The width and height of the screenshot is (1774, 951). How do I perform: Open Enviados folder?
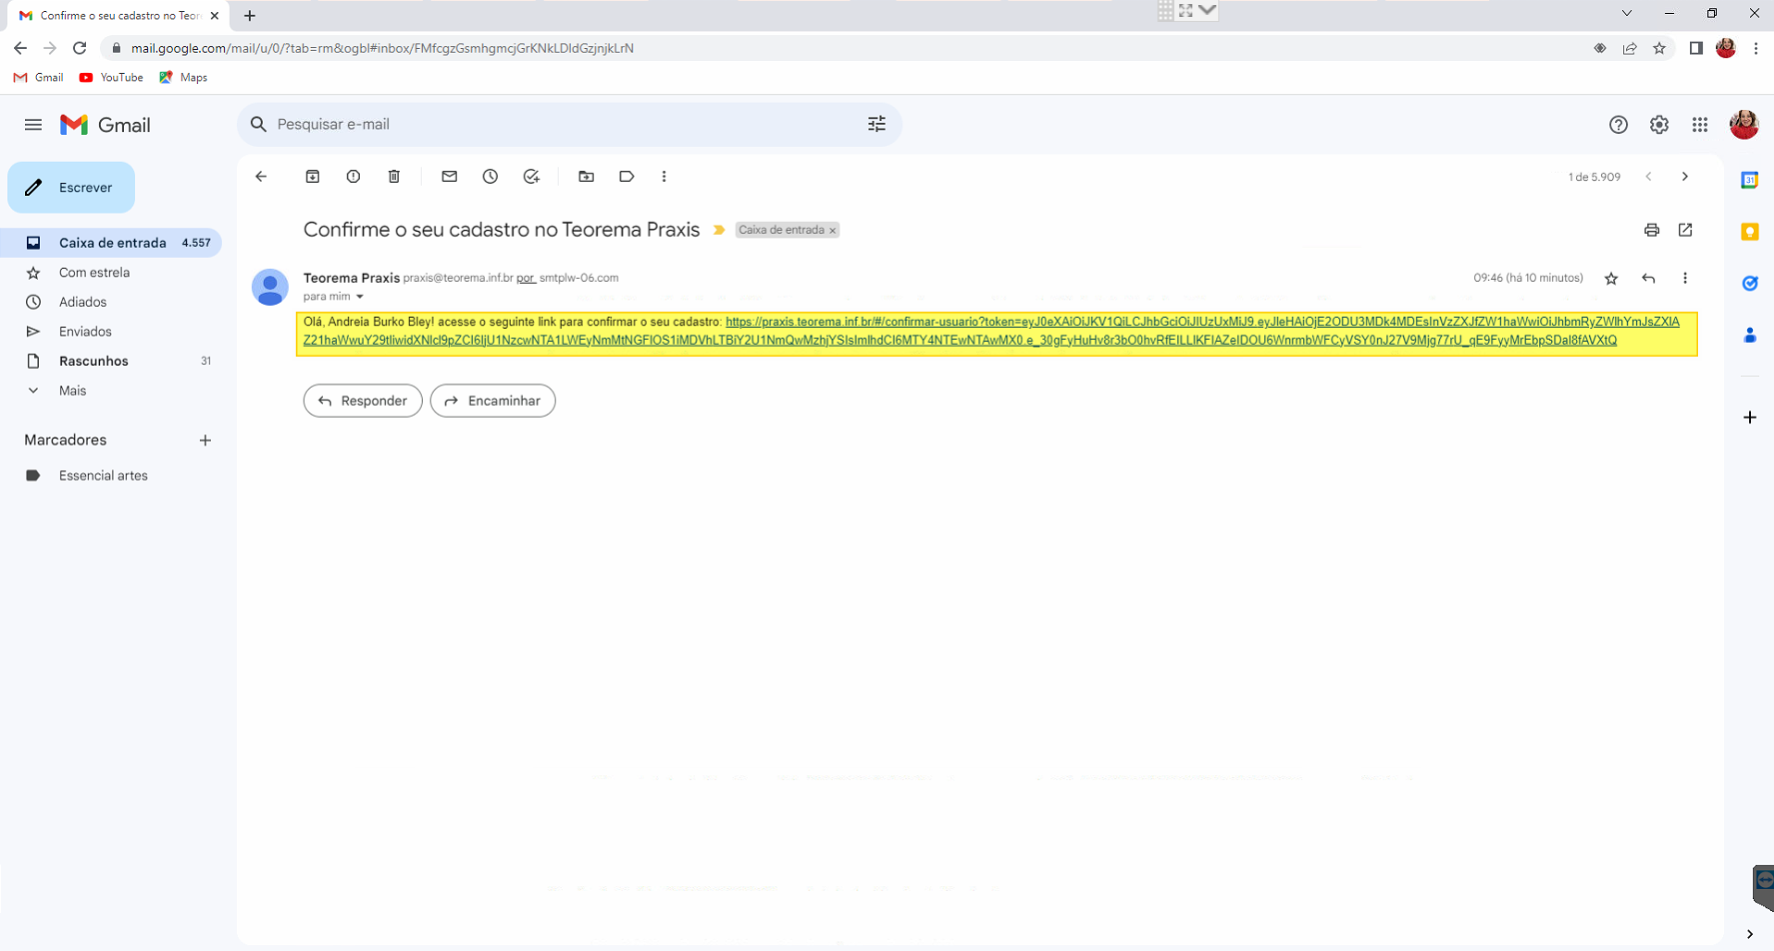pos(111,332)
